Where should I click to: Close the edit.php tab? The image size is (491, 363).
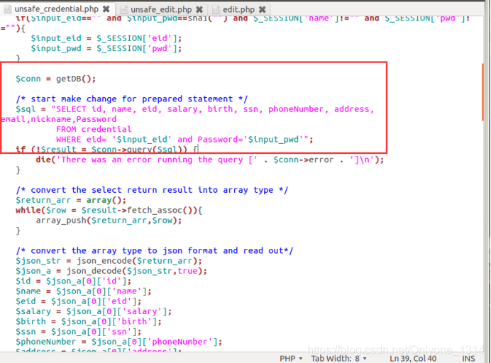coord(263,10)
